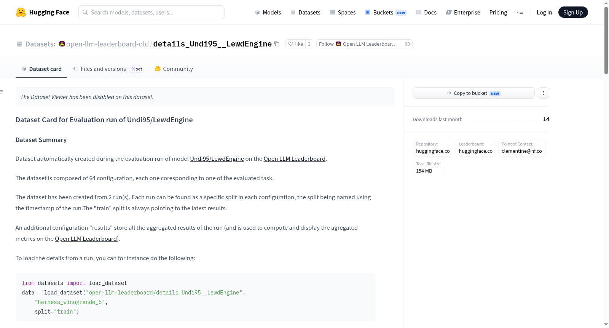
Task: Switch to Dataset card tab
Action: [x=41, y=69]
